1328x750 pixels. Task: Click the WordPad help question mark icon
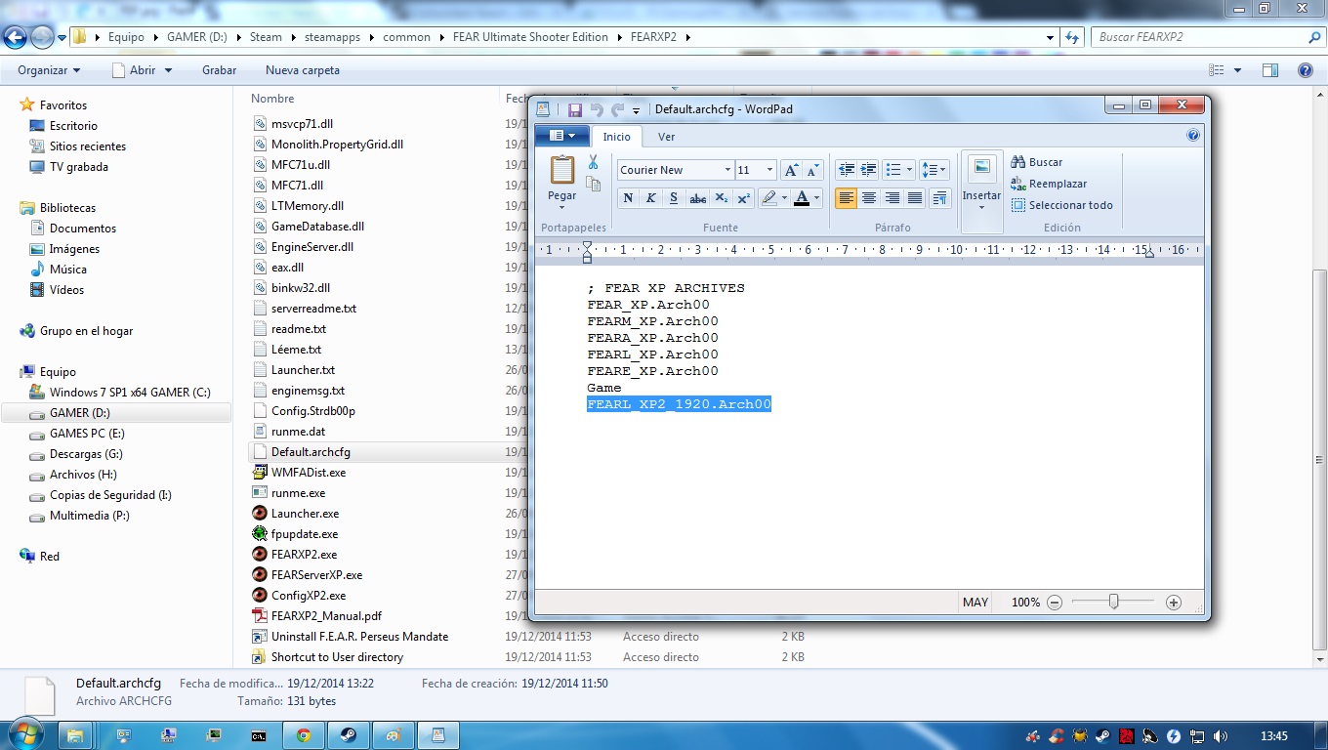click(1193, 136)
